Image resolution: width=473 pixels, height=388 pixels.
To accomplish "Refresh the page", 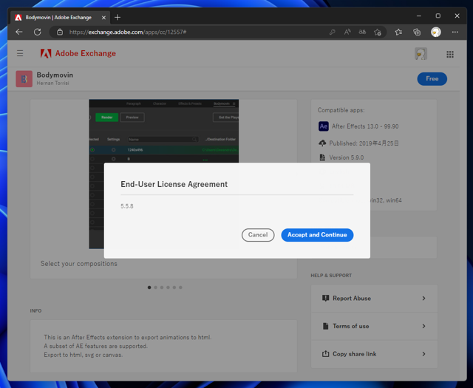I will point(38,32).
